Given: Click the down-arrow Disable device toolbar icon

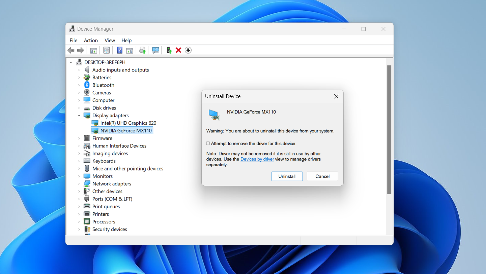Looking at the screenshot, I should pos(188,50).
